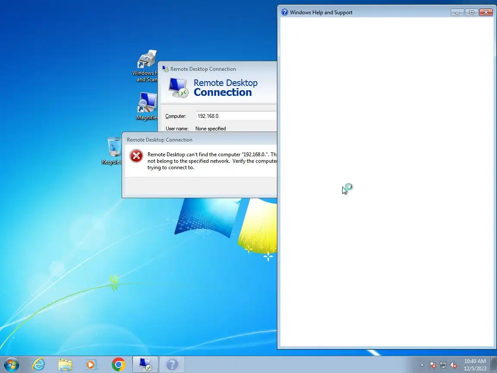Click the Remote Desktop error dialog title bar
This screenshot has width=497, height=373.
tap(200, 139)
